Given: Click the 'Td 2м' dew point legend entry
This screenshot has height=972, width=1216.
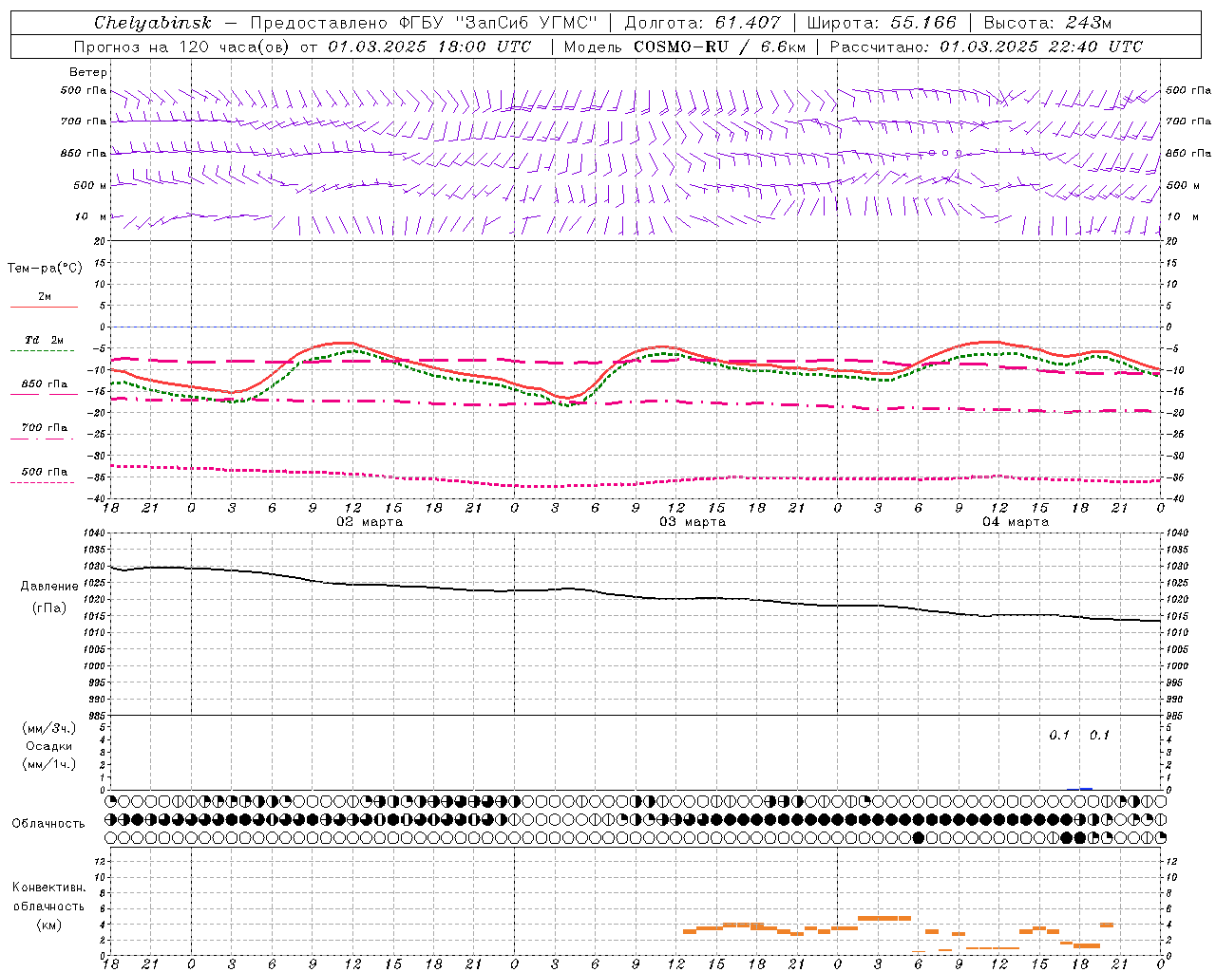Looking at the screenshot, I should [44, 340].
